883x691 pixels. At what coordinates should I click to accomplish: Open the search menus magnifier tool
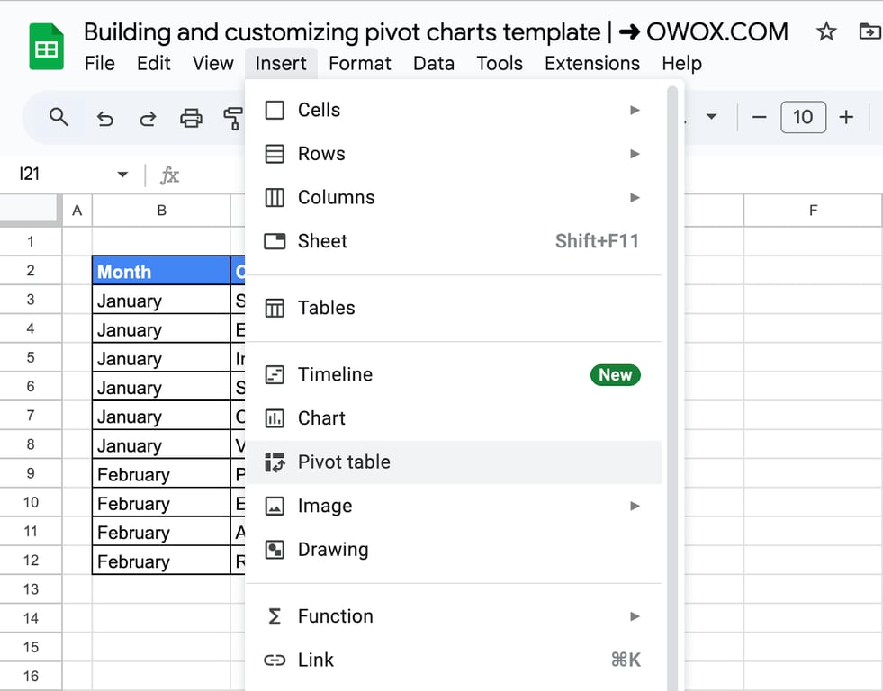[x=59, y=118]
